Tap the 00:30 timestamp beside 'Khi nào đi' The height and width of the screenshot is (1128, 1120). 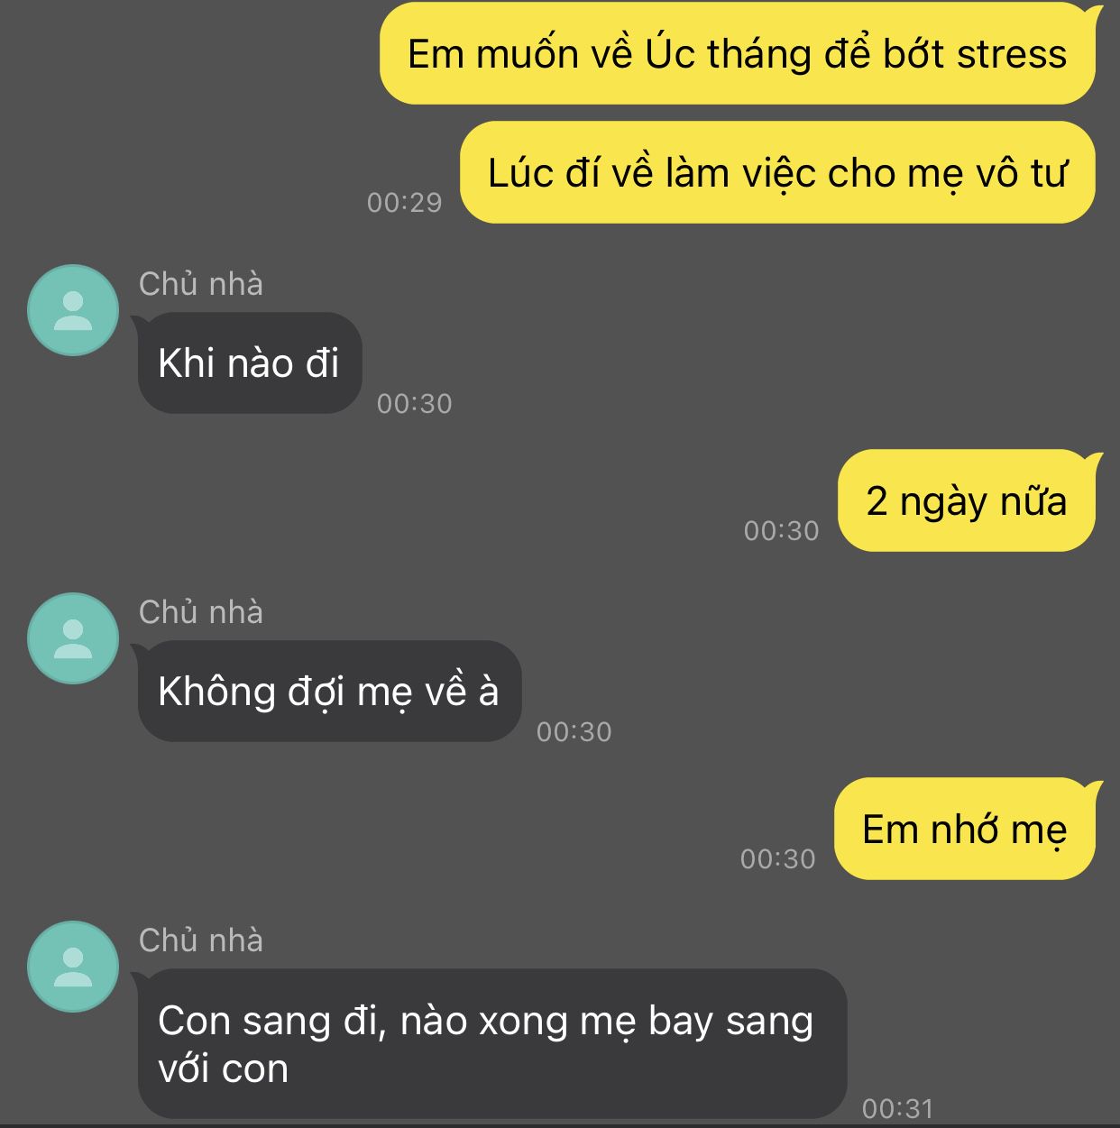pos(415,403)
